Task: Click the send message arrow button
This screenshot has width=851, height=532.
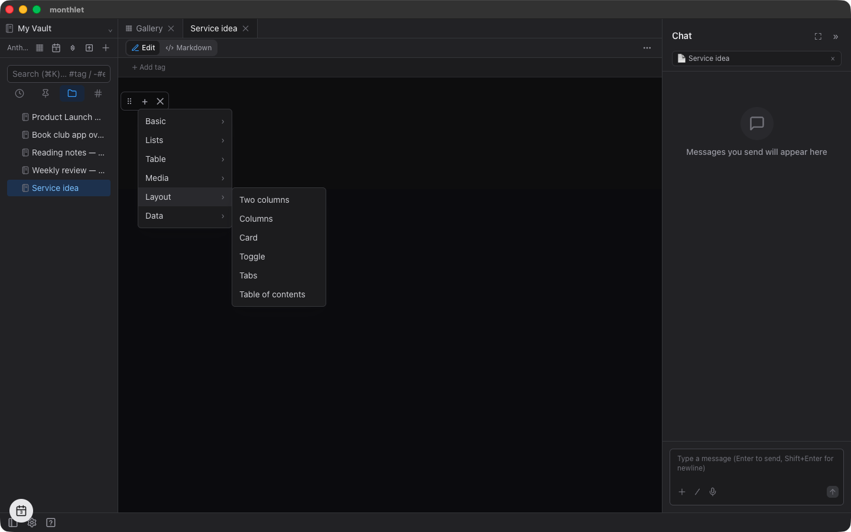Action: pos(833,492)
